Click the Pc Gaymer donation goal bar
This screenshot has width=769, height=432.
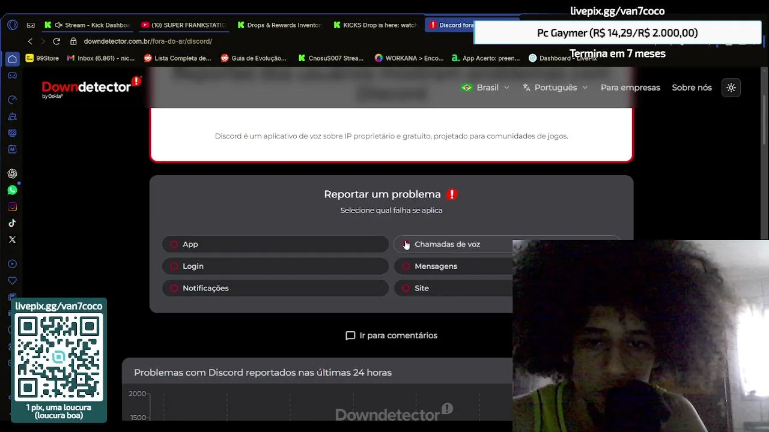(617, 33)
